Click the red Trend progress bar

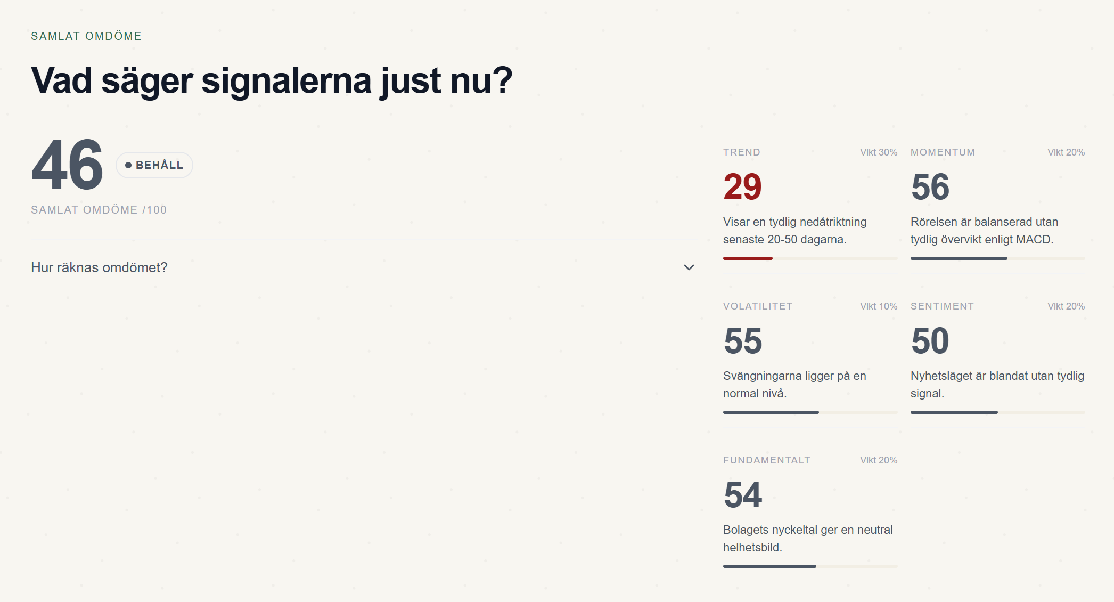[748, 258]
